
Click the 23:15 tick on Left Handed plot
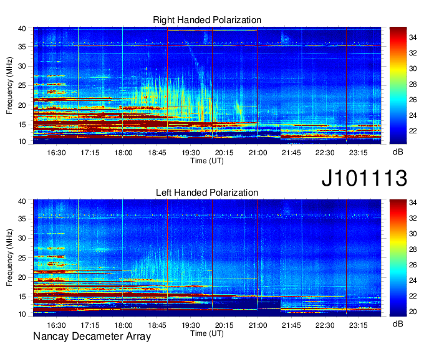click(359, 325)
